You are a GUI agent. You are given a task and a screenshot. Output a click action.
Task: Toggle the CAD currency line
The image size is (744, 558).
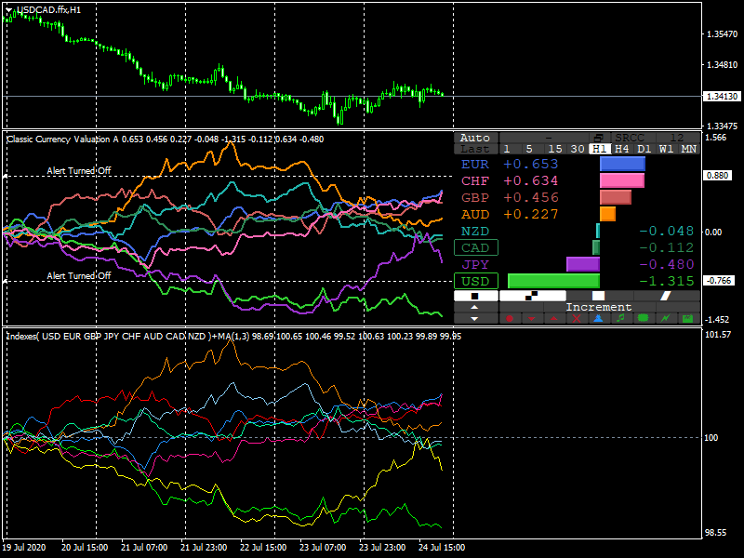tap(474, 247)
